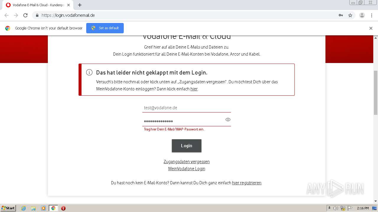This screenshot has height=212, width=378.
Task: Reload the Vodafone login page
Action: [25, 15]
